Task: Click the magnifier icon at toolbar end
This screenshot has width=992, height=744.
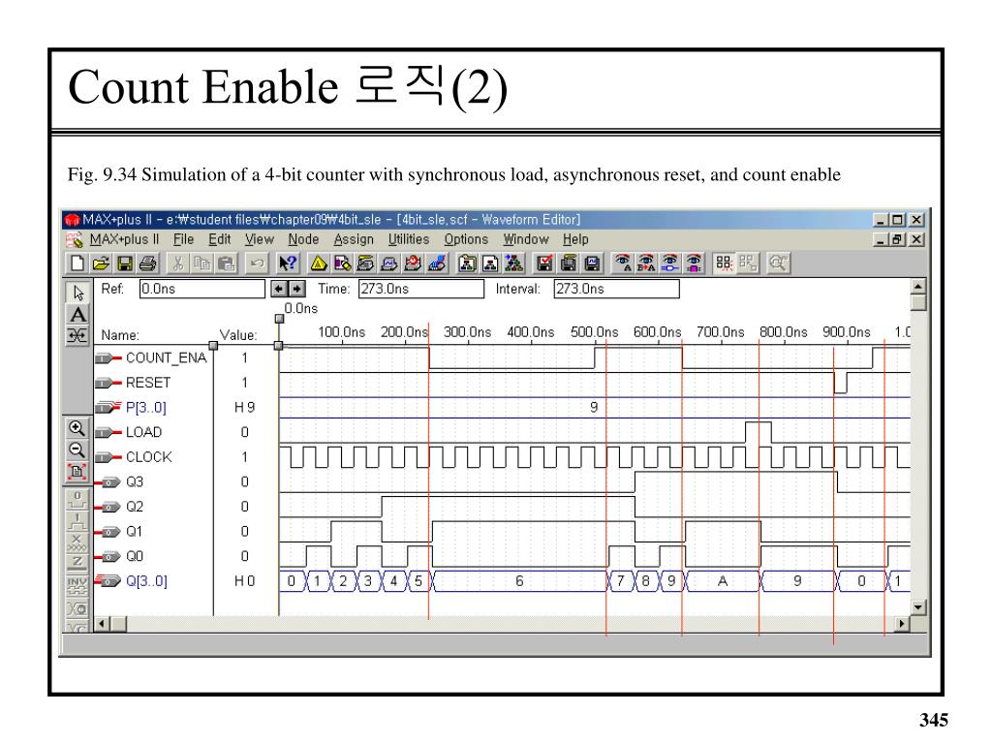Action: [778, 263]
